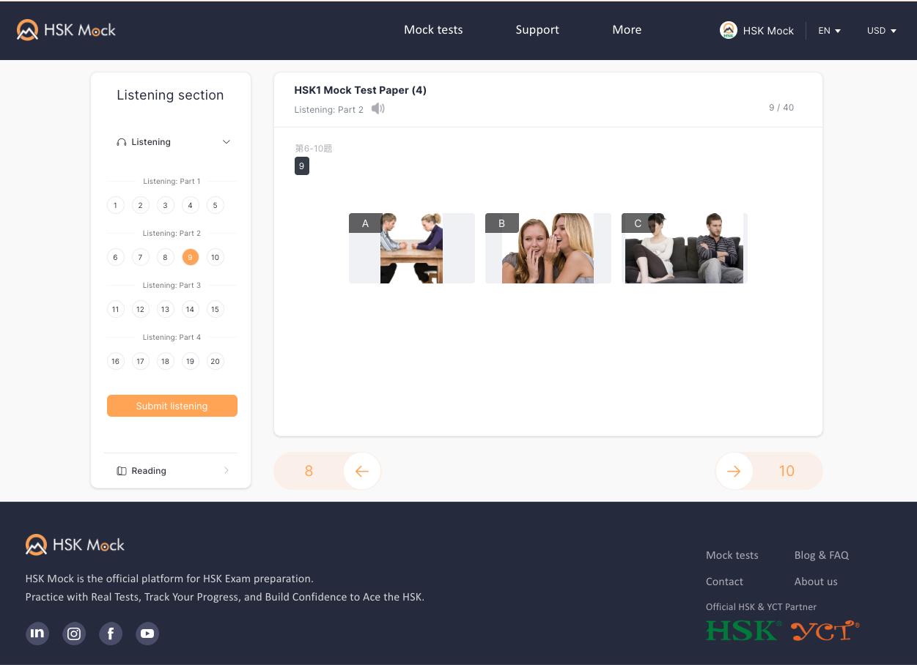Go to question 1
Image resolution: width=917 pixels, height=665 pixels.
(x=115, y=205)
